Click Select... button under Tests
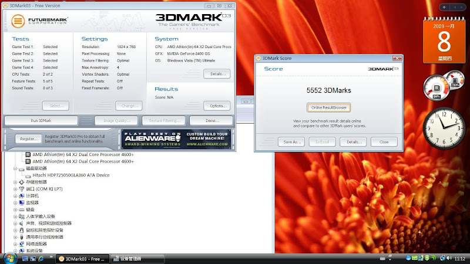The height and width of the screenshot is (264, 470). click(56, 106)
